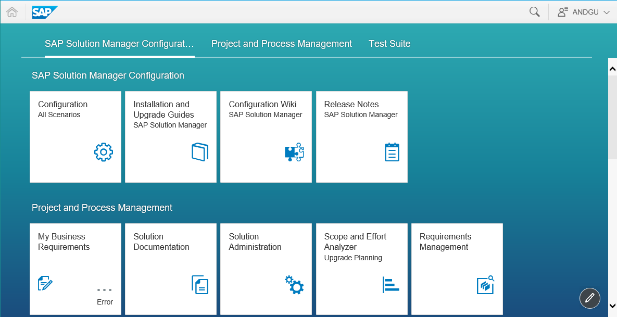Switch to the Test Suite tab

coord(389,44)
